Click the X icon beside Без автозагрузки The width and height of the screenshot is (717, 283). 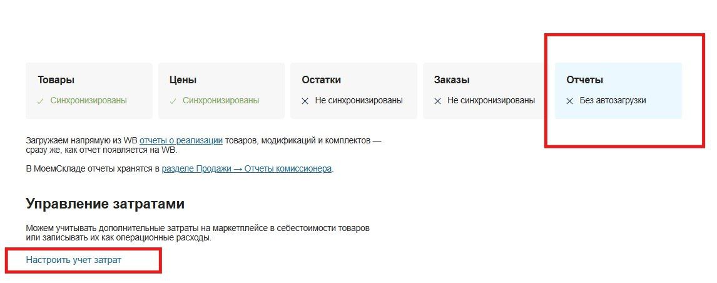point(570,101)
